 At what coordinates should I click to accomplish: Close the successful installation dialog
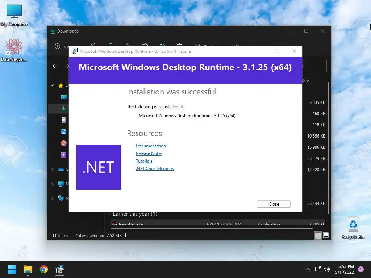(274, 204)
